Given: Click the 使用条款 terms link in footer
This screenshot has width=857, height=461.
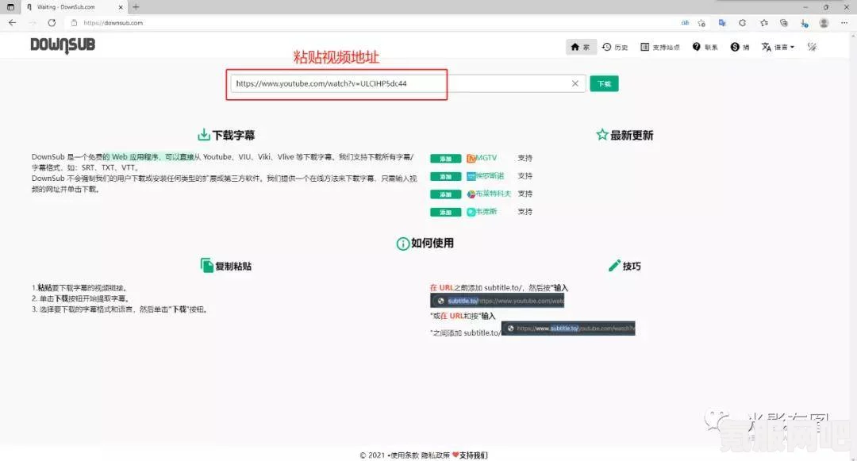Looking at the screenshot, I should point(405,455).
